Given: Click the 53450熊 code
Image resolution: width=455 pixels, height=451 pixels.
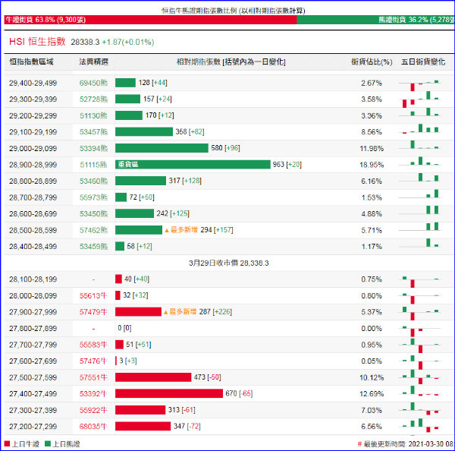Looking at the screenshot, I should click(x=93, y=214).
